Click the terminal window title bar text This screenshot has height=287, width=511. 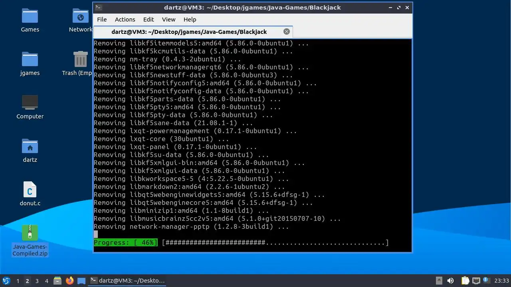[x=252, y=8]
